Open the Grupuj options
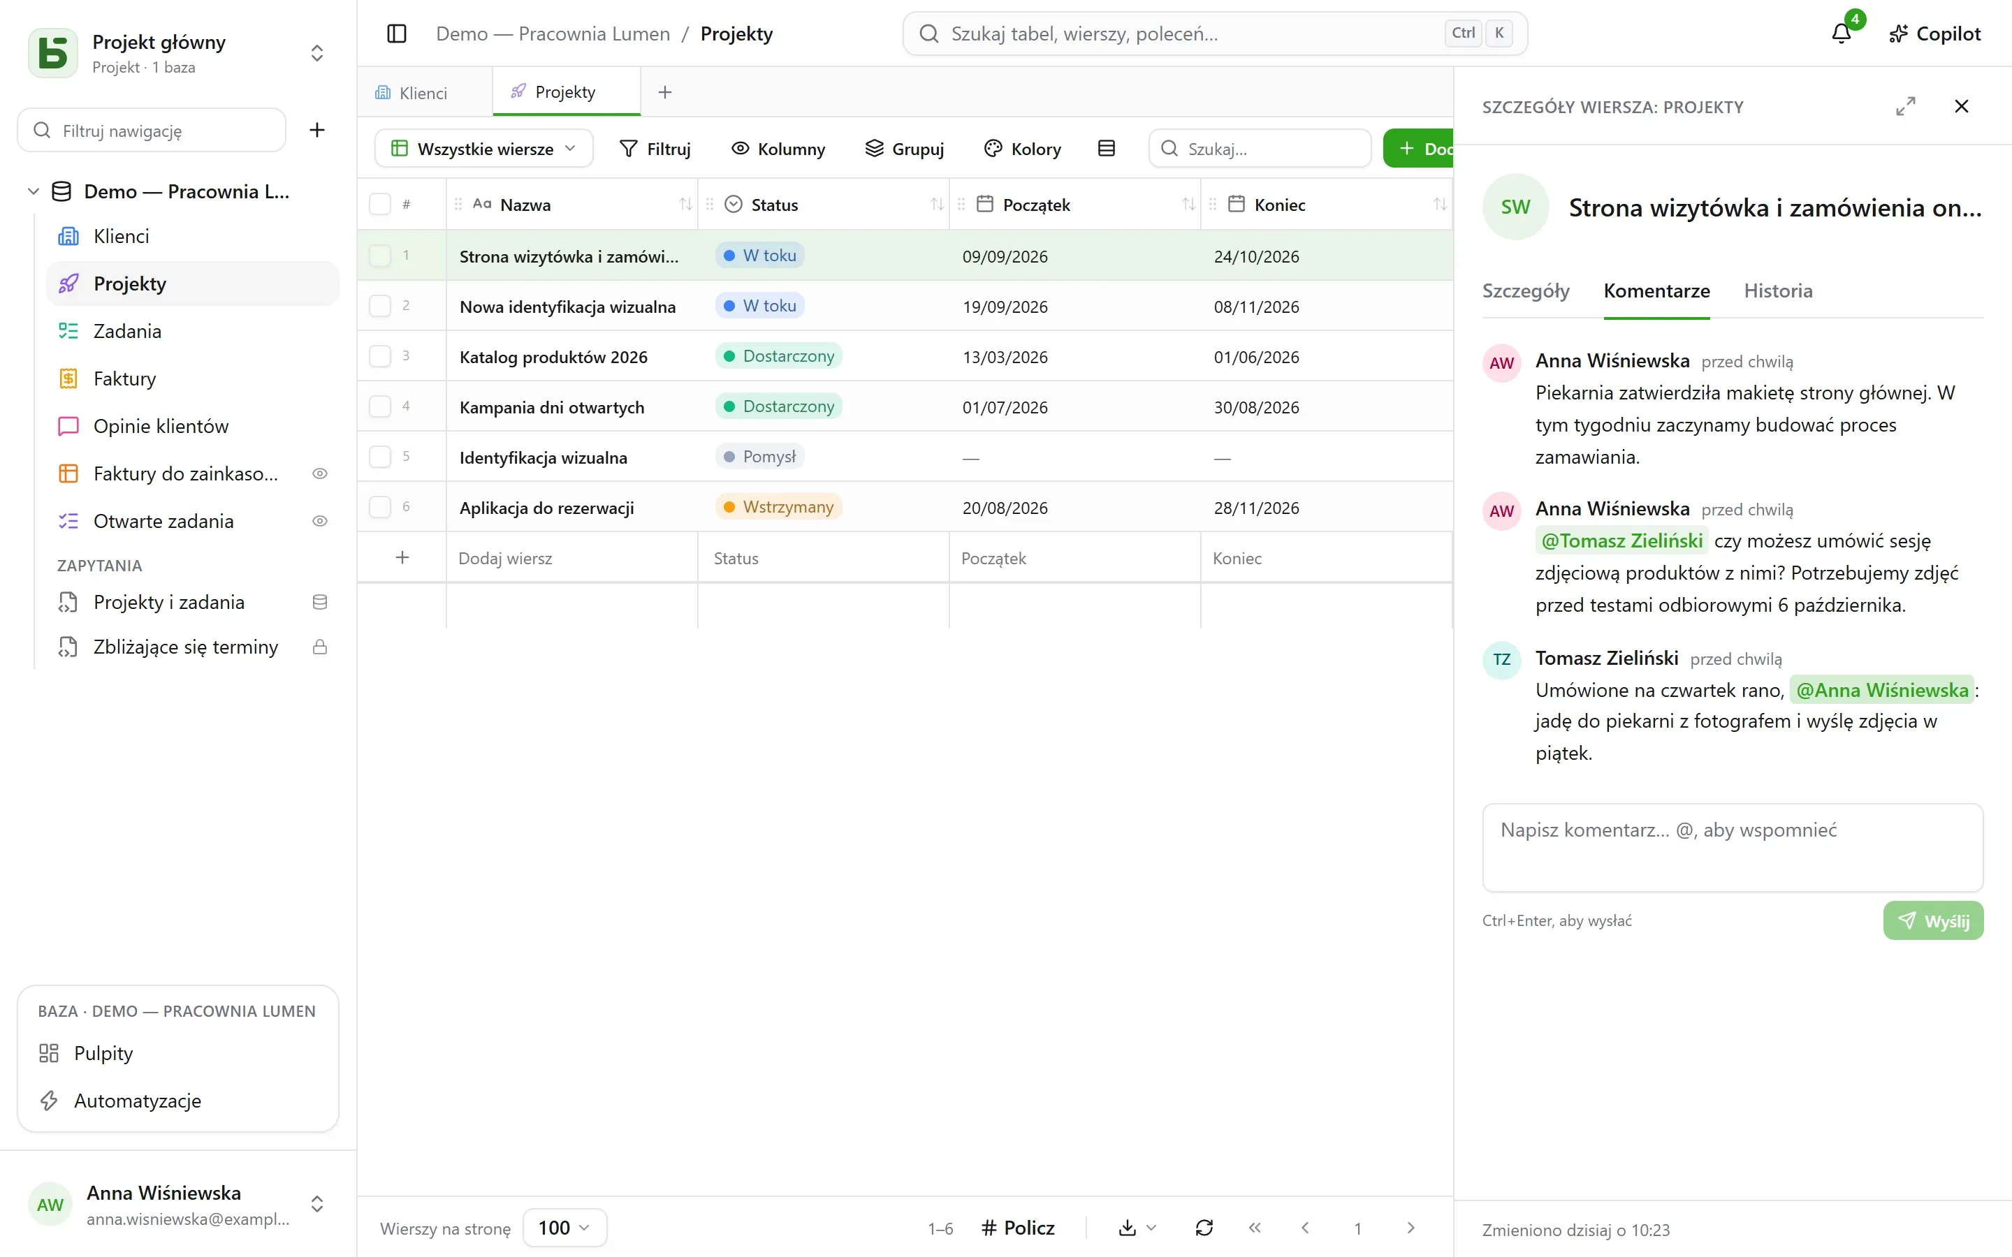The height and width of the screenshot is (1257, 2012). click(x=904, y=148)
